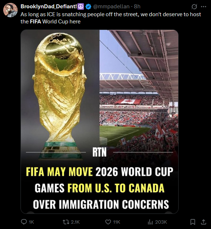Open the Grok explain icon

coord(194,6)
